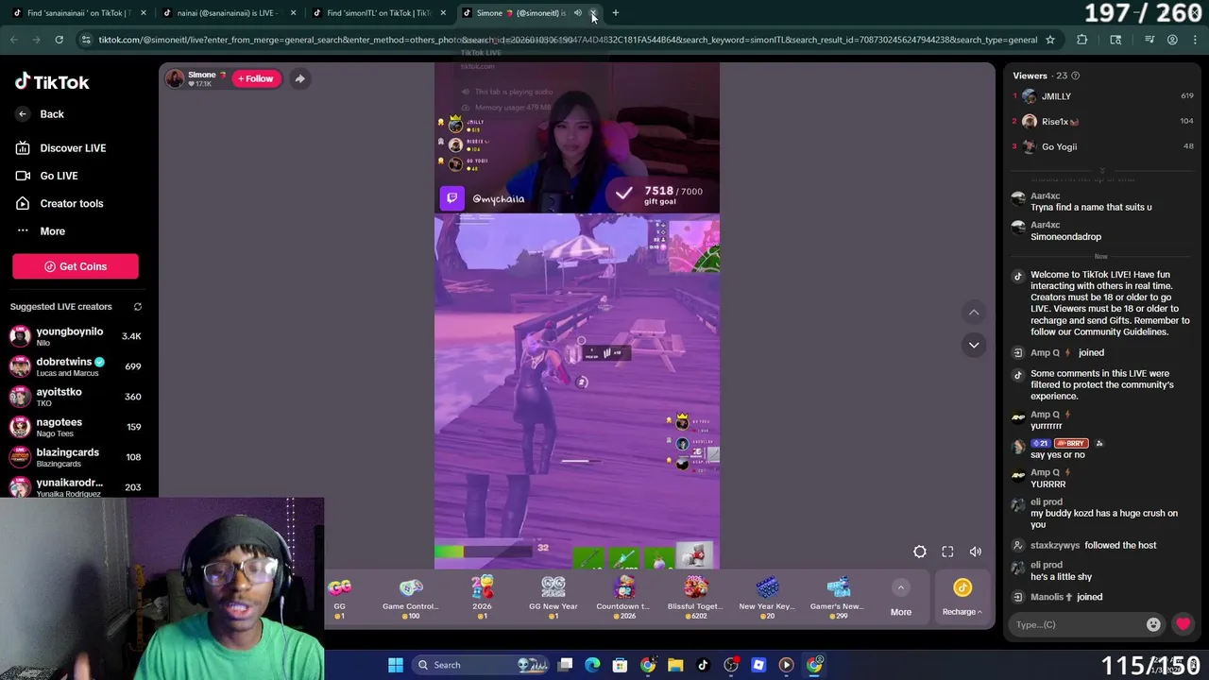Open the stream settings gear
The height and width of the screenshot is (680, 1209).
pos(920,552)
